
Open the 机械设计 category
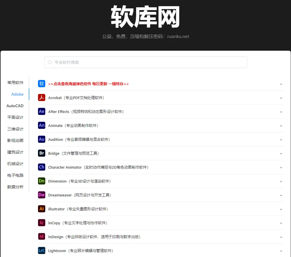click(x=15, y=164)
